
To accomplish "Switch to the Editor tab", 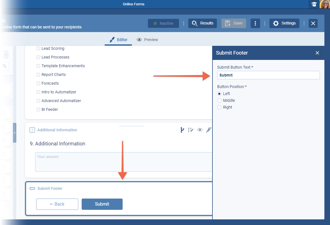I will pos(118,40).
